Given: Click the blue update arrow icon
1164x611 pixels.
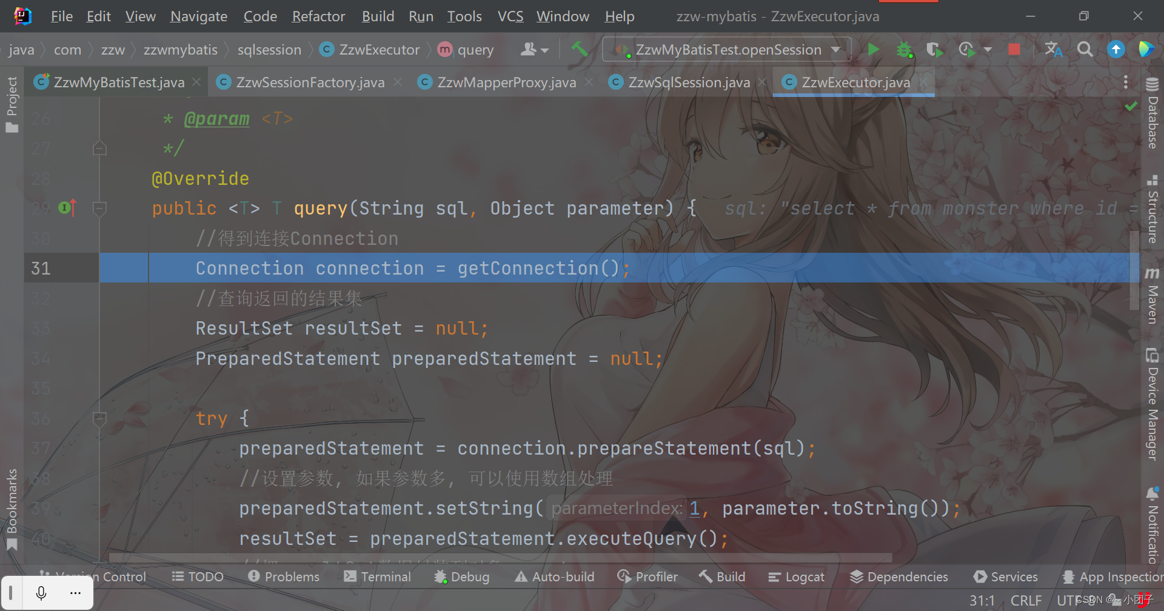Looking at the screenshot, I should tap(1115, 49).
